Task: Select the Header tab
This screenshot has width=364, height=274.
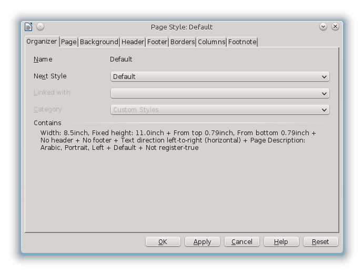Action: point(133,42)
